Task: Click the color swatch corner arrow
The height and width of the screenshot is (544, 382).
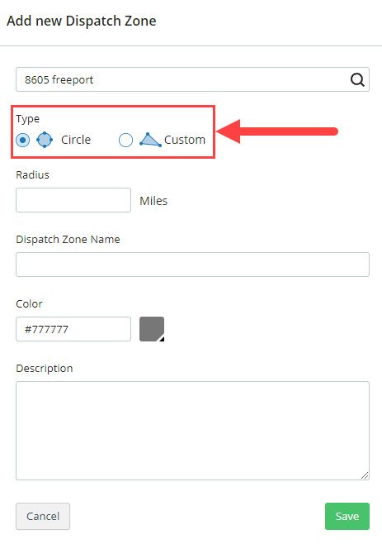Action: [162, 339]
